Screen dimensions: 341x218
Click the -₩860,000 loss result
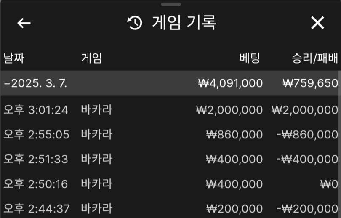[309, 135]
